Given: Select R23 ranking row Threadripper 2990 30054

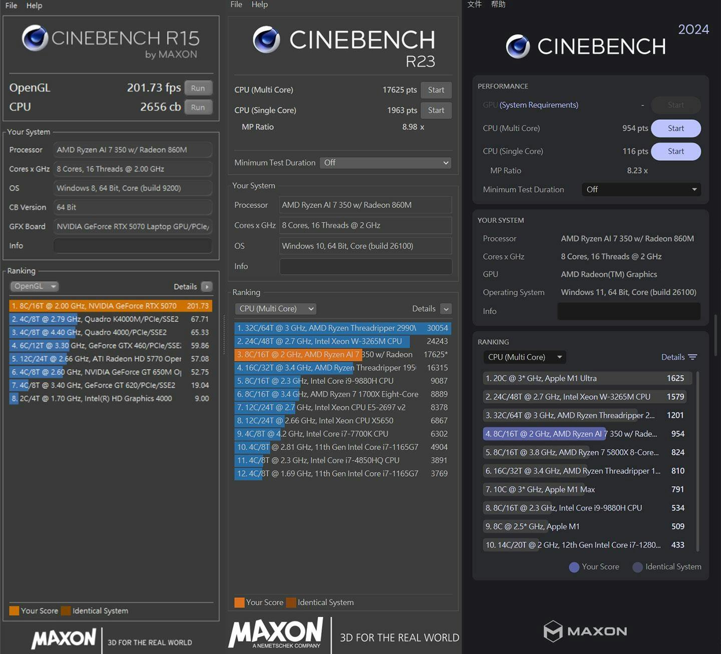Looking at the screenshot, I should pos(343,328).
